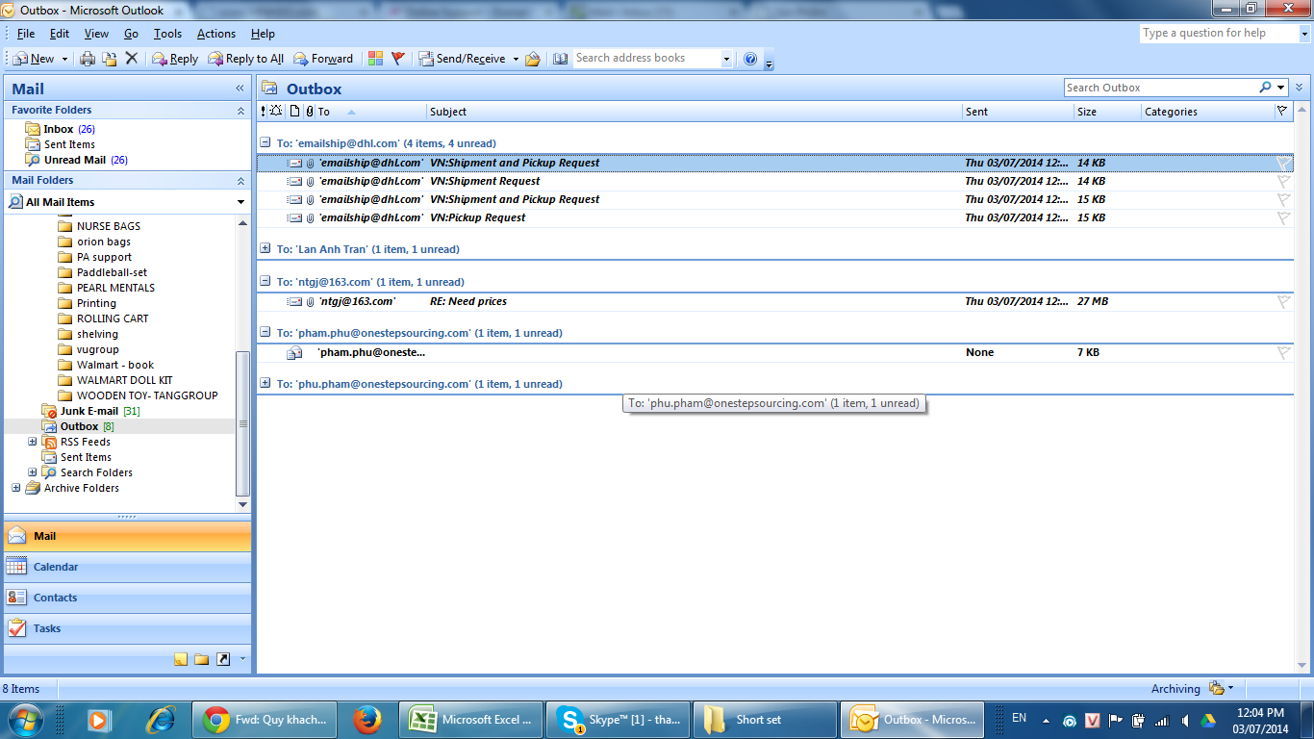Screen dimensions: 1314x739
Task: Sort by Icon type column header
Action: pos(295,112)
